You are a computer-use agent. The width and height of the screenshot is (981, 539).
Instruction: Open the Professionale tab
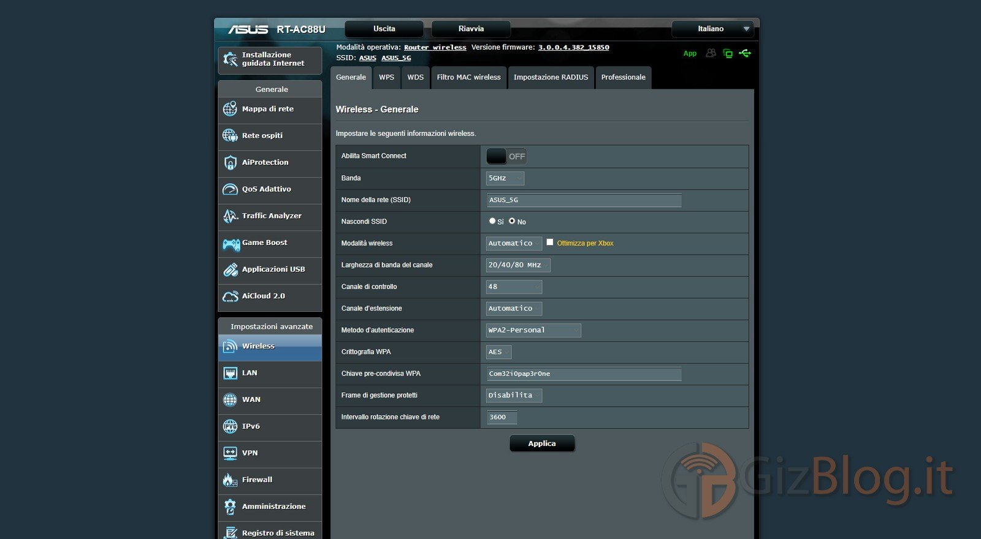pos(624,77)
